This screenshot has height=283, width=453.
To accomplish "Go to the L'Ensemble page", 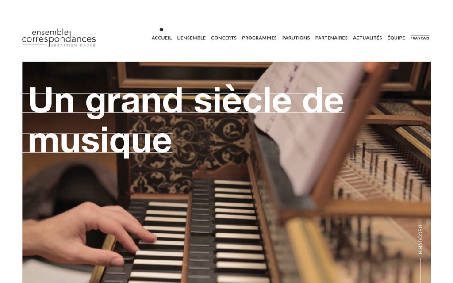I will tap(191, 38).
